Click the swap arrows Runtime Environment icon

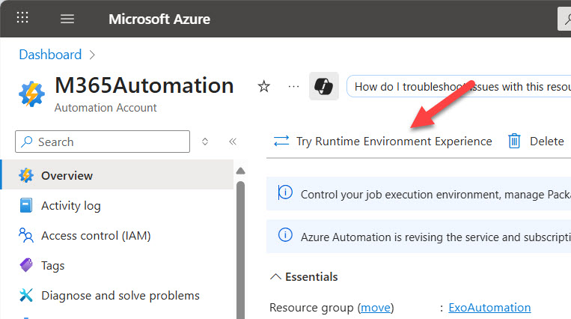(x=281, y=141)
